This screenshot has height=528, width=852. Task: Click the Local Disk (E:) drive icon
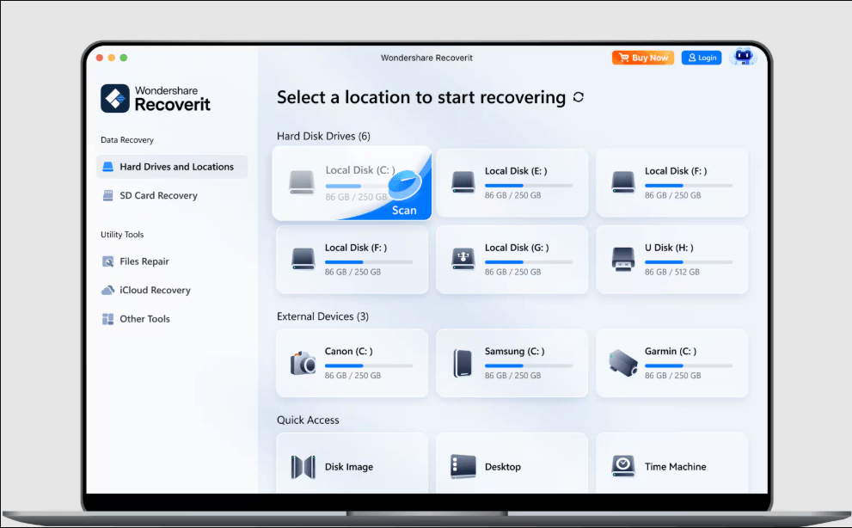click(x=463, y=182)
